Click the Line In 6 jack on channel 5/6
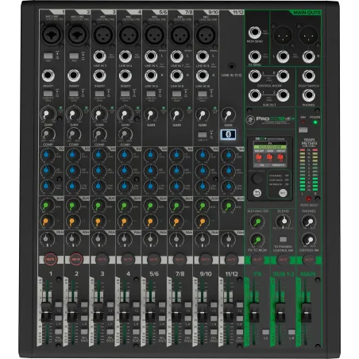 [151, 75]
